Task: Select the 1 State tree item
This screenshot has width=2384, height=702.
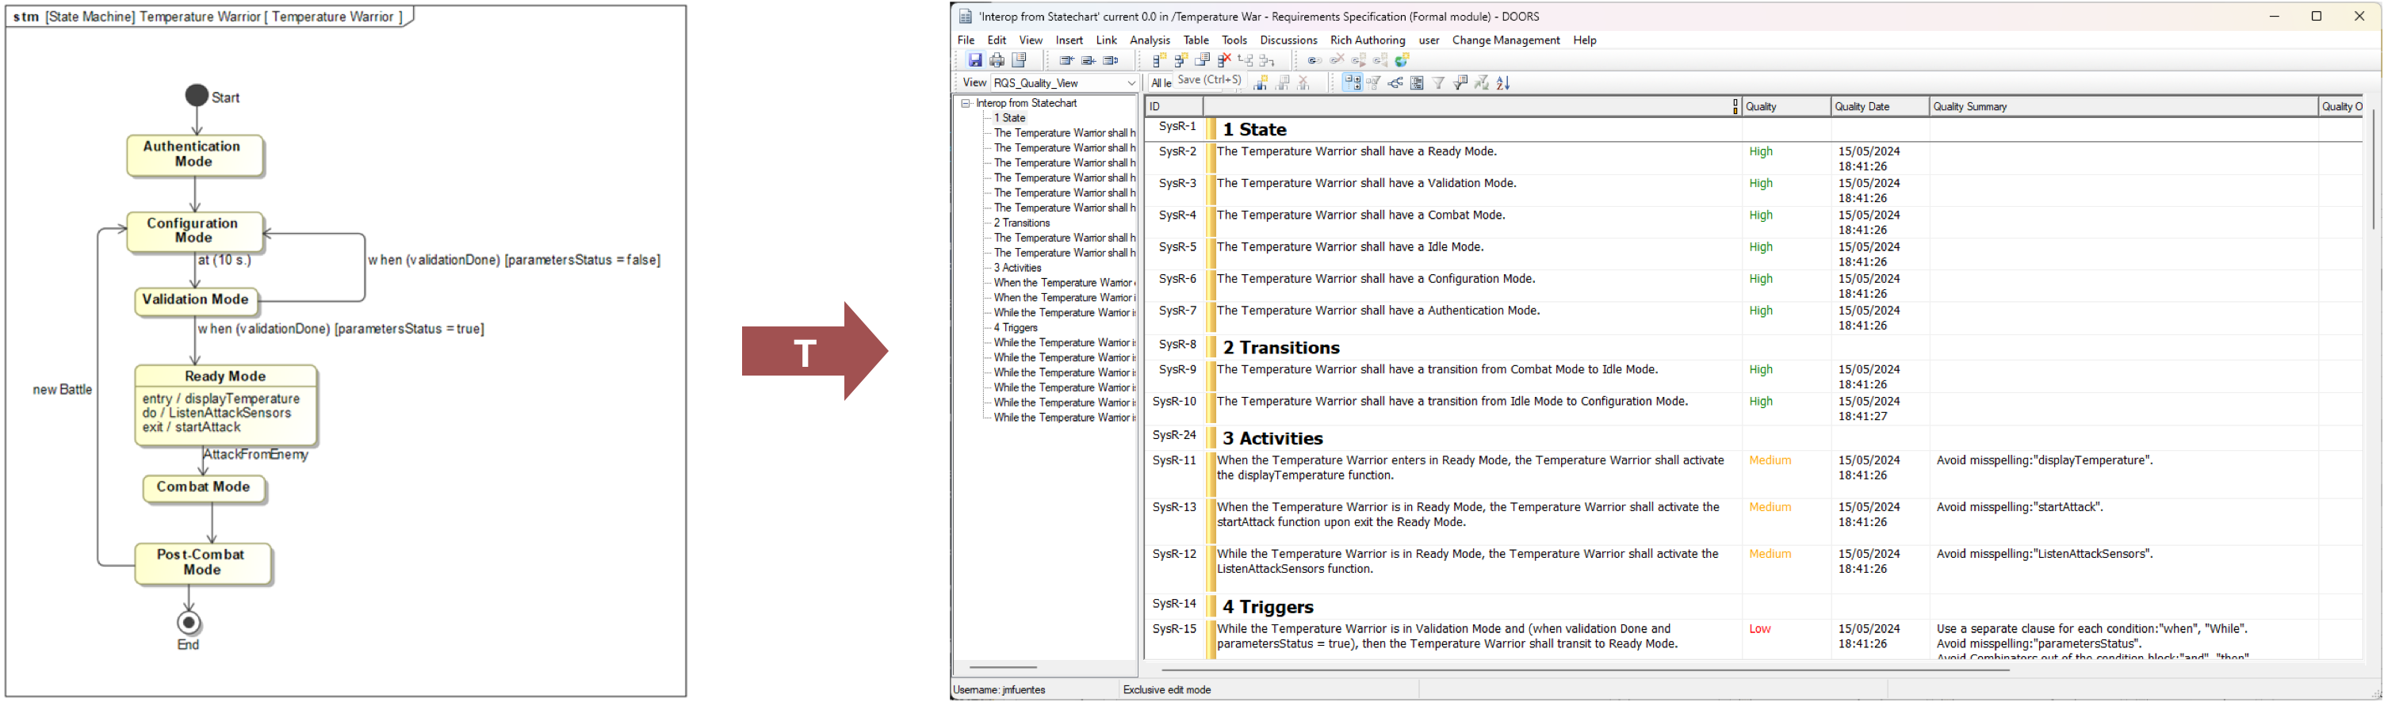Action: pos(1008,118)
